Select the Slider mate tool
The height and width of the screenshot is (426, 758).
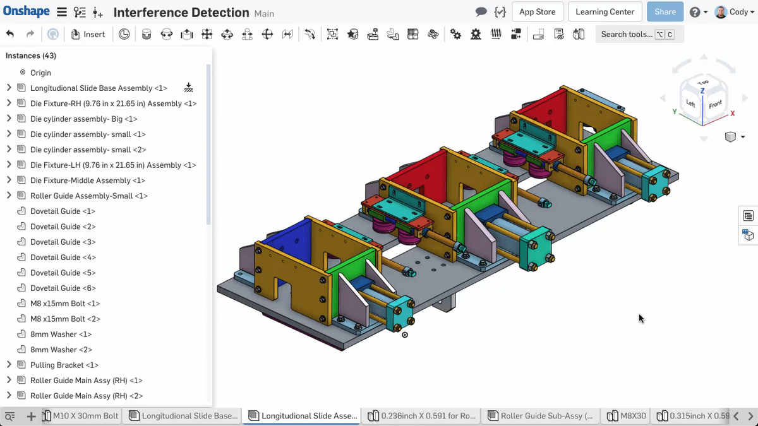click(x=187, y=34)
